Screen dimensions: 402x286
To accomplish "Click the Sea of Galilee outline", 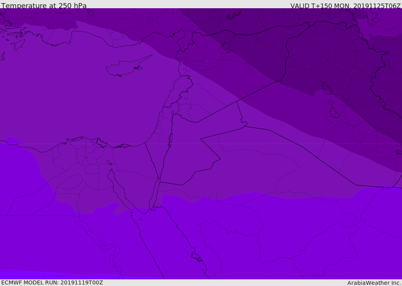I will [173, 113].
